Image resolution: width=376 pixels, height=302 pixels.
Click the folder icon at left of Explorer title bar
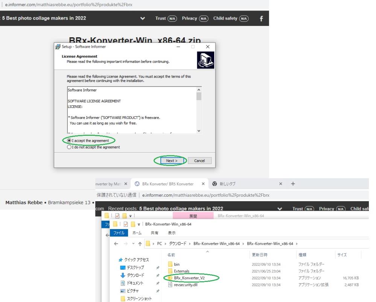pyautogui.click(x=115, y=224)
